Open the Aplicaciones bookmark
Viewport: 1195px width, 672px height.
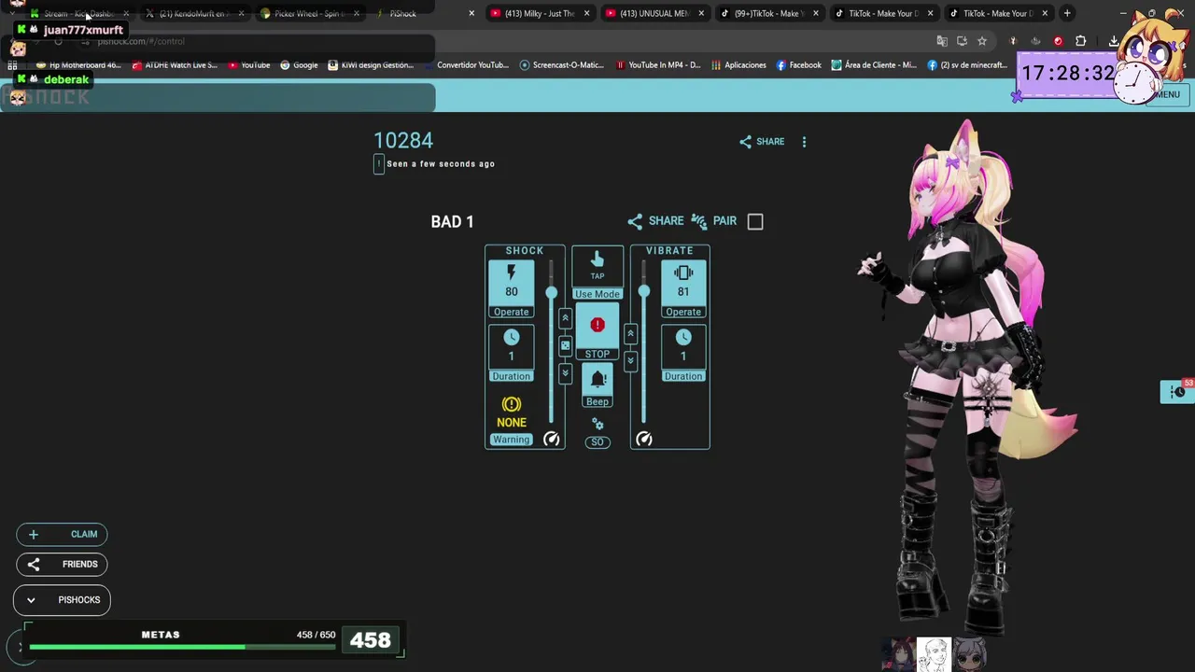coord(738,65)
